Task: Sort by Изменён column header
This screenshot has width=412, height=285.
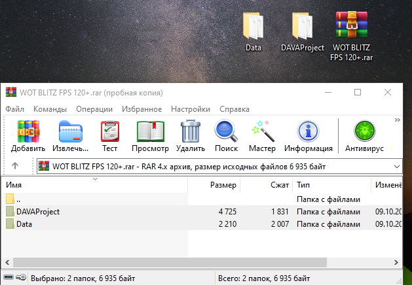Action: (386, 185)
